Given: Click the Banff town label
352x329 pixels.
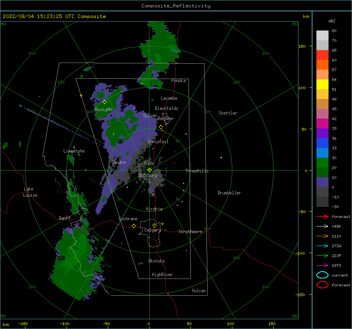Looking at the screenshot, I should (x=65, y=218).
